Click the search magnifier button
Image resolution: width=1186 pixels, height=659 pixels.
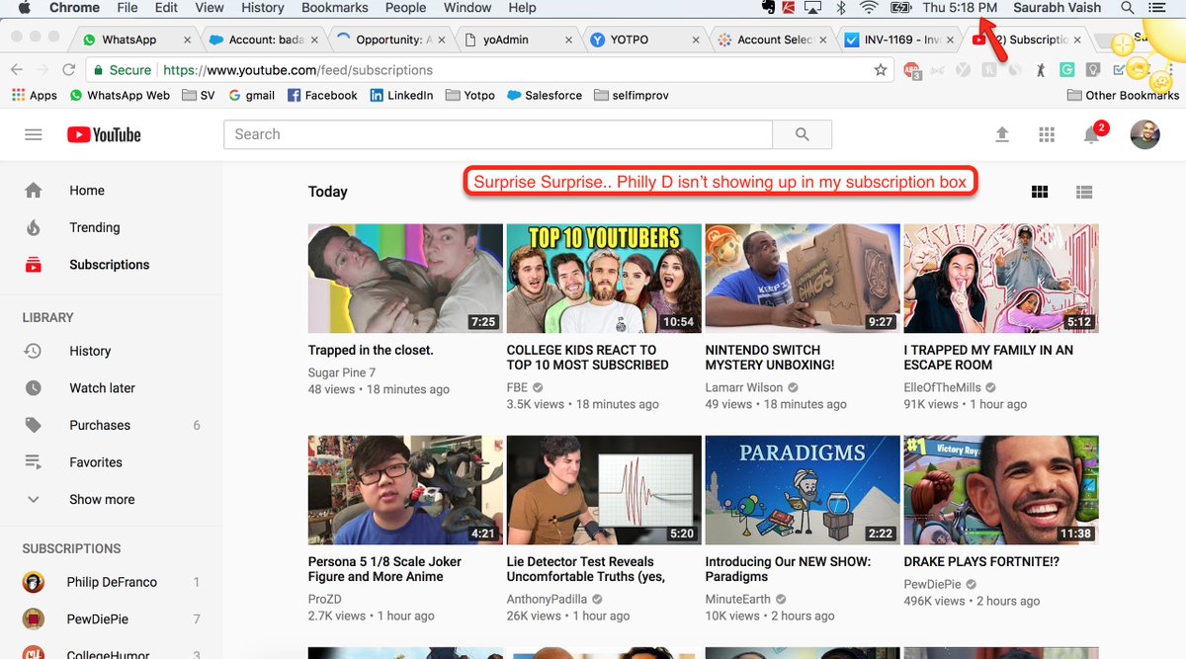click(x=802, y=134)
